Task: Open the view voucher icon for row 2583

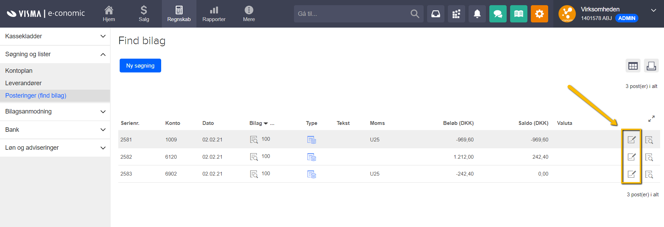Action: 649,174
